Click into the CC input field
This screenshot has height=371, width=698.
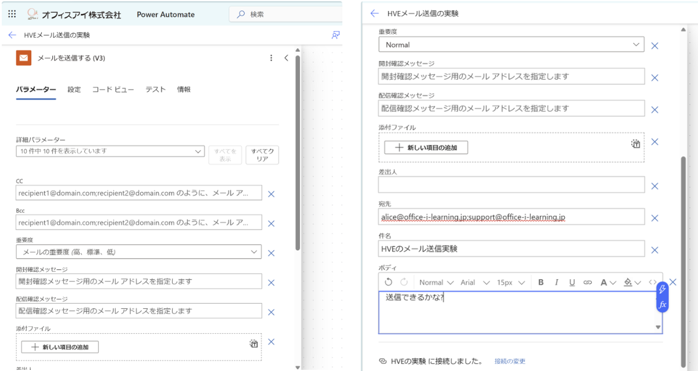(x=139, y=192)
